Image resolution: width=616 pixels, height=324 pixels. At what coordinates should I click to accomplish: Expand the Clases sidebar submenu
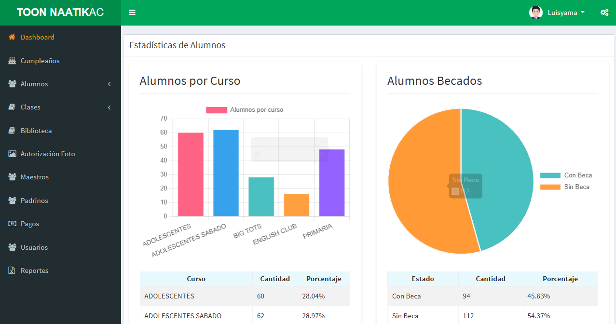point(110,107)
